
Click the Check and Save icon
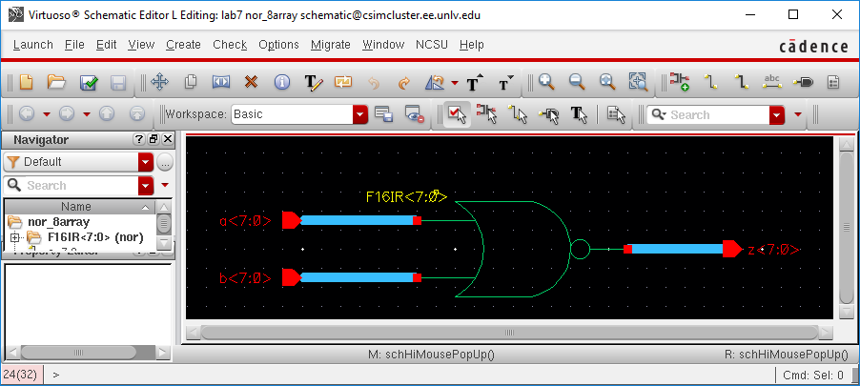pos(89,83)
